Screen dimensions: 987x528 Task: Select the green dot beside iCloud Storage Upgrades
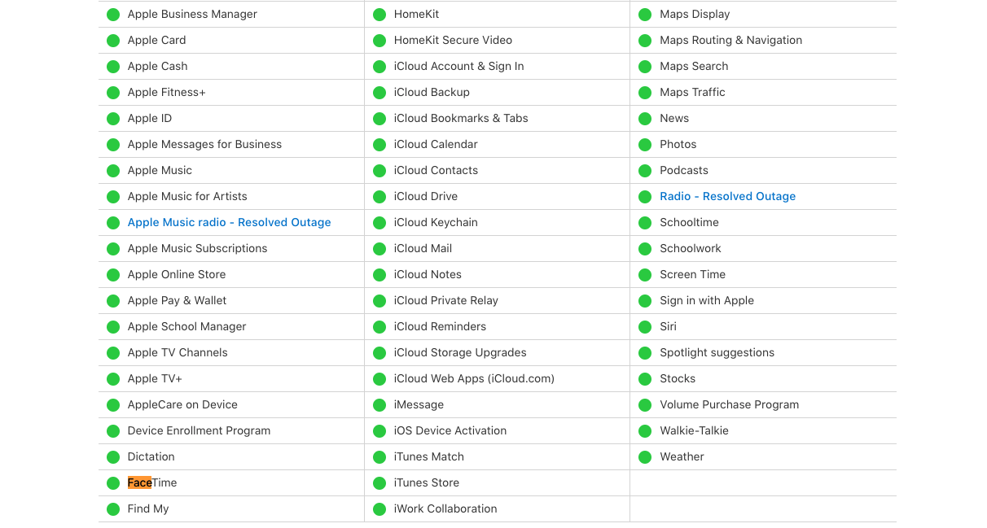click(379, 353)
